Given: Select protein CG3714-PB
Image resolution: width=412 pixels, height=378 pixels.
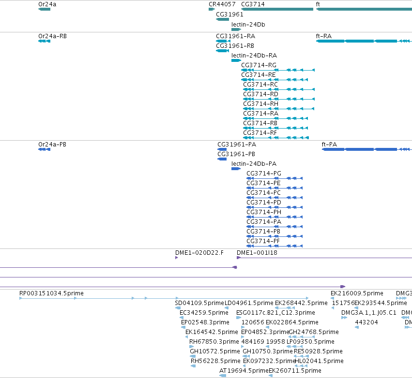Looking at the screenshot, I should pos(275,236).
